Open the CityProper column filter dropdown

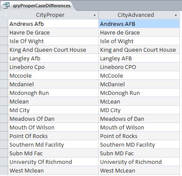pos(94,15)
